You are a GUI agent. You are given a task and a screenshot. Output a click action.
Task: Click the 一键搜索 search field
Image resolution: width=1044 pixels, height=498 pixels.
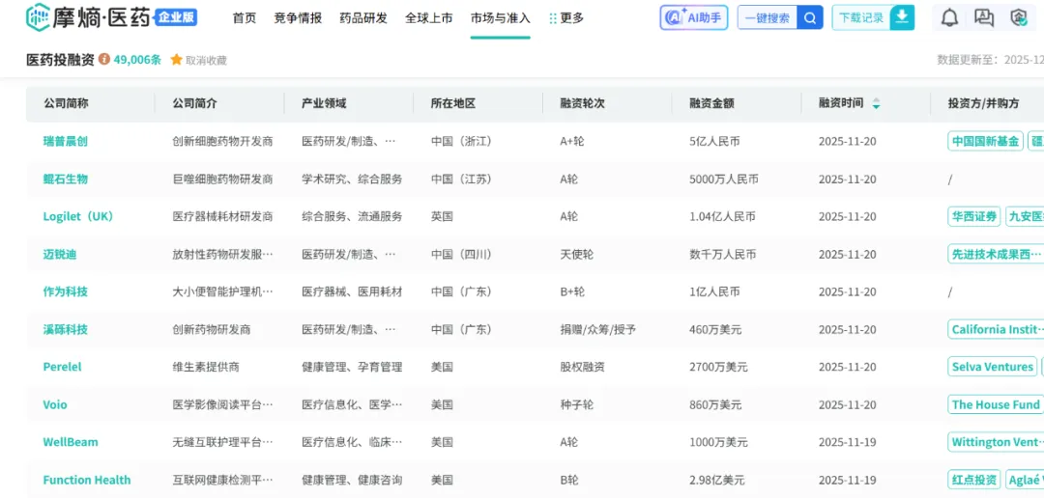(x=768, y=17)
